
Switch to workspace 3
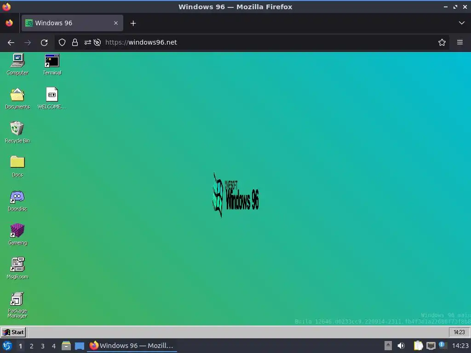tap(43, 346)
